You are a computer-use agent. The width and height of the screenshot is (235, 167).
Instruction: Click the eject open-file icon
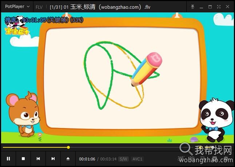[x=68, y=159]
